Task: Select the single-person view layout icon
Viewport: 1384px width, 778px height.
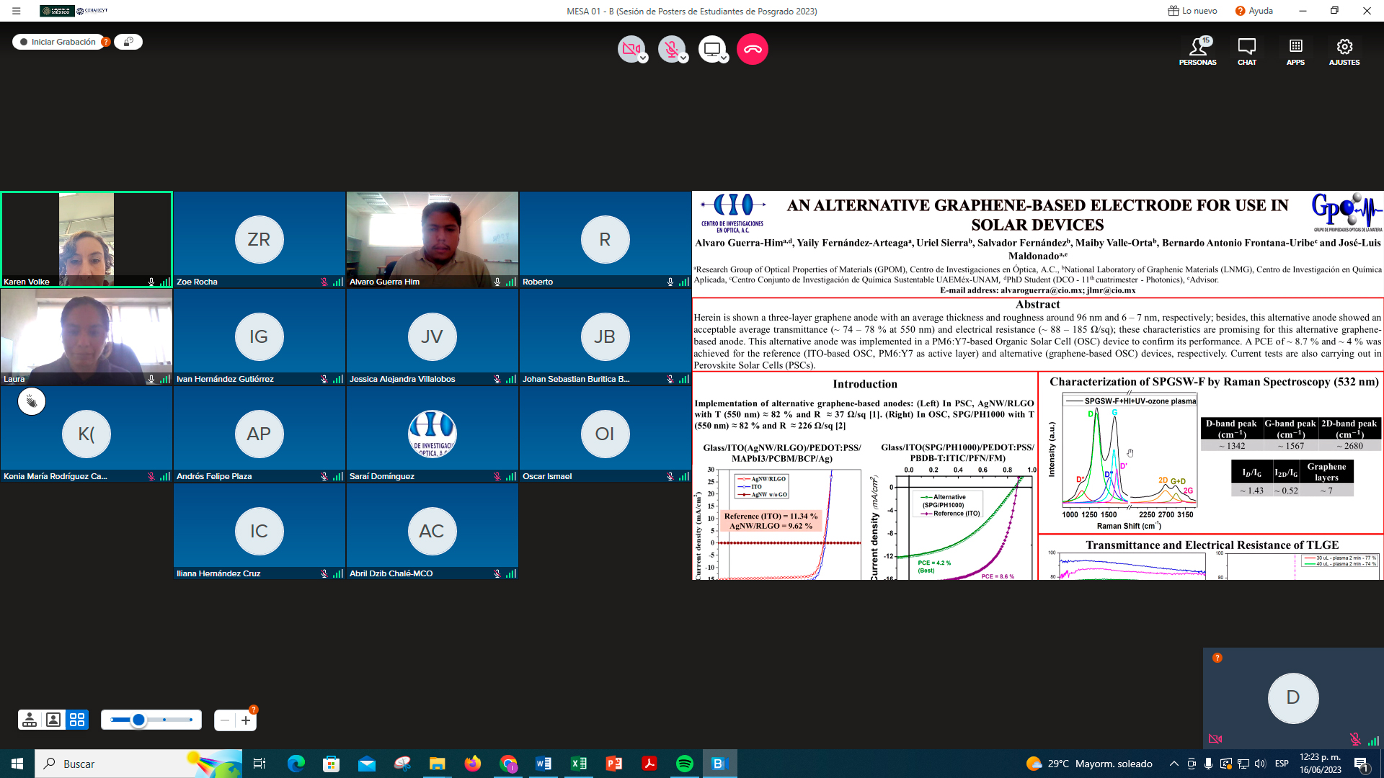Action: [53, 720]
